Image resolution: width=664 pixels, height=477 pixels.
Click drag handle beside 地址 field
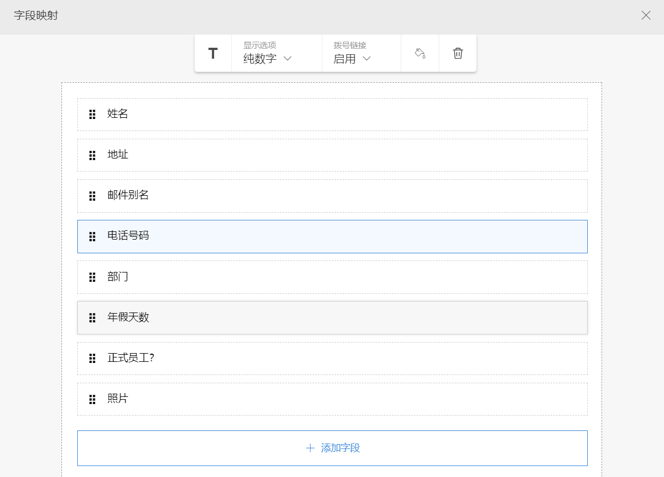(92, 155)
